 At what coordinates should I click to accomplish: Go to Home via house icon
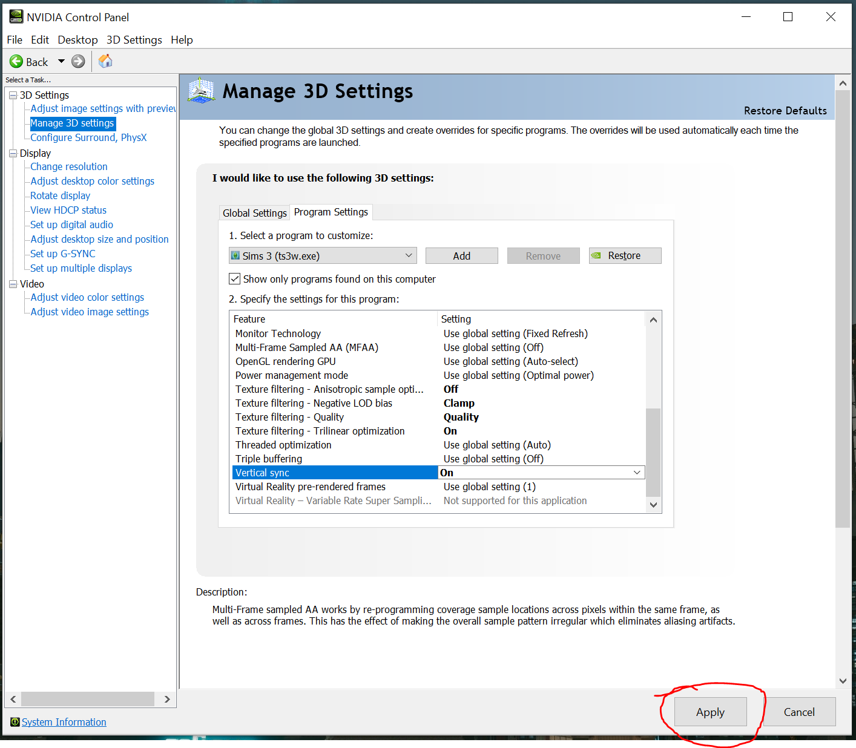click(x=105, y=61)
